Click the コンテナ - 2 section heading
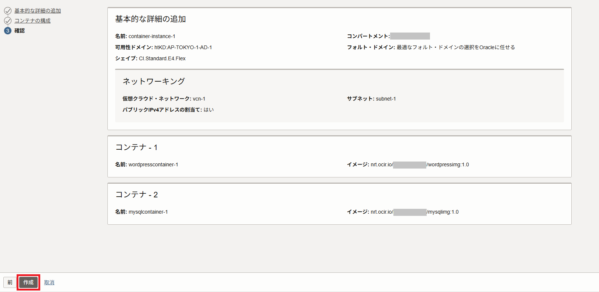The image size is (599, 292). point(137,194)
